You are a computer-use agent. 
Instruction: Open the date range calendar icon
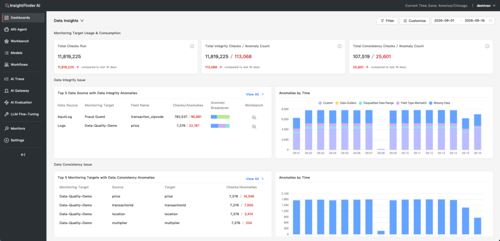tap(490, 20)
